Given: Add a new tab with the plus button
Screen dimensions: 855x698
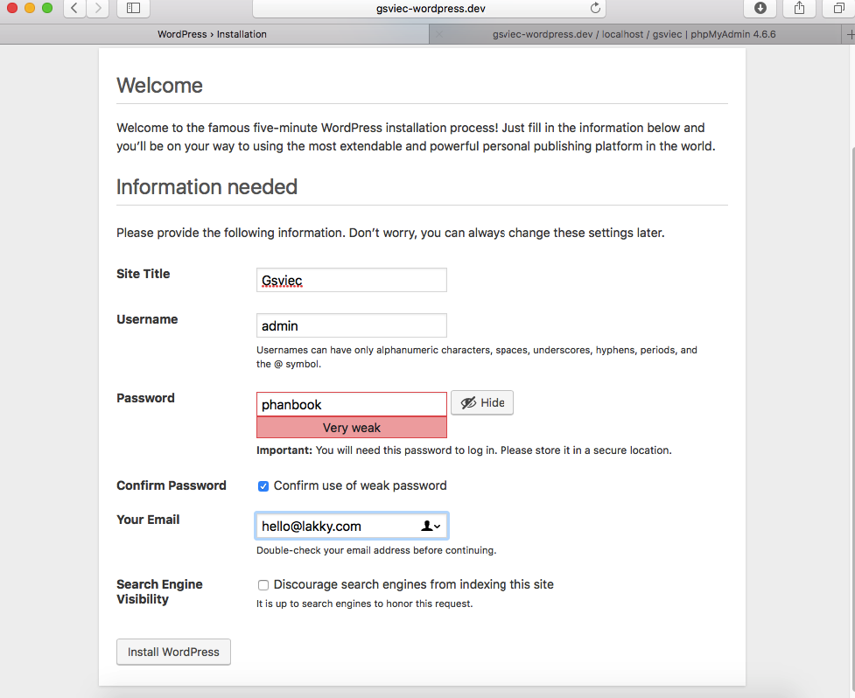Looking at the screenshot, I should (850, 34).
